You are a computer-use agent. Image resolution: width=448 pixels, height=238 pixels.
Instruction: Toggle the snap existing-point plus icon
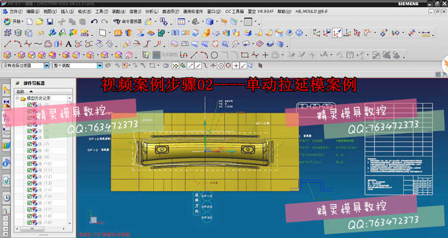(x=236, y=66)
